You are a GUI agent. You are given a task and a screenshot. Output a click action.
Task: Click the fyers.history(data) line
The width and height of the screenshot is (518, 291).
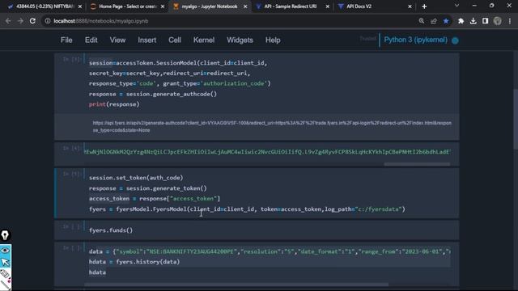click(134, 262)
